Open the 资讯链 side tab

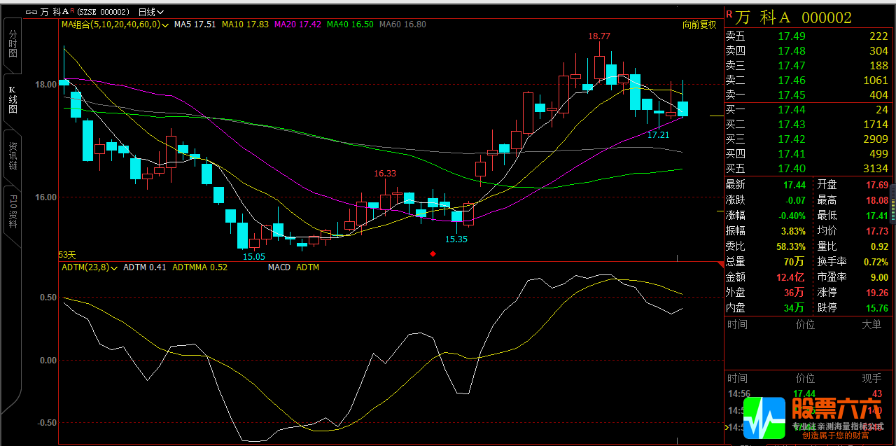(x=13, y=157)
